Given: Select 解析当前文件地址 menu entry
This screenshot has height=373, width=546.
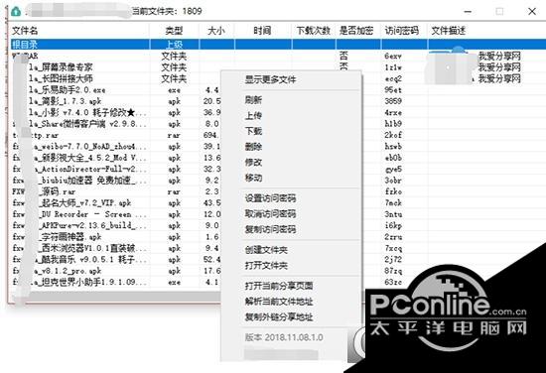Looking at the screenshot, I should tap(279, 302).
